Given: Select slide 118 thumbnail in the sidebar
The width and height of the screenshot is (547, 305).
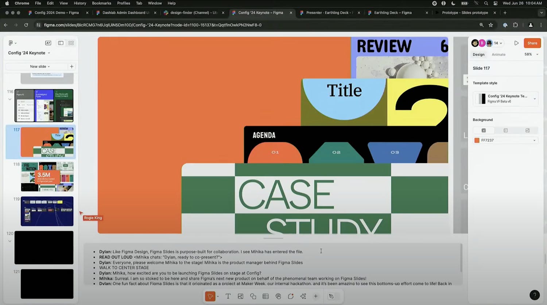Looking at the screenshot, I should coord(47,177).
